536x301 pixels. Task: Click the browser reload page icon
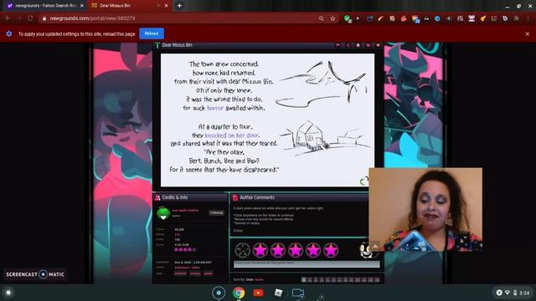pos(30,18)
